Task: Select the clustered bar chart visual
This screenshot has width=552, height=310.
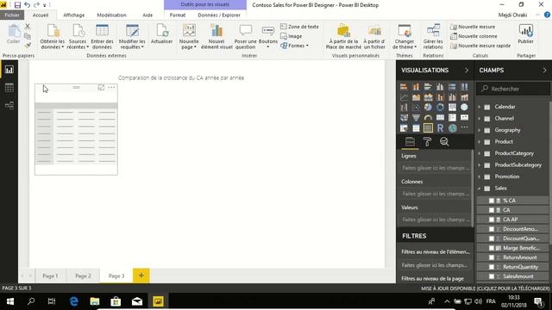Action: click(x=428, y=87)
